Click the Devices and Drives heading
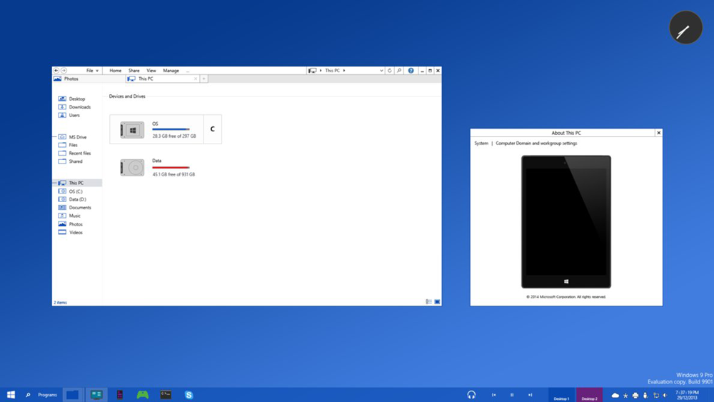The height and width of the screenshot is (402, 714). click(127, 96)
